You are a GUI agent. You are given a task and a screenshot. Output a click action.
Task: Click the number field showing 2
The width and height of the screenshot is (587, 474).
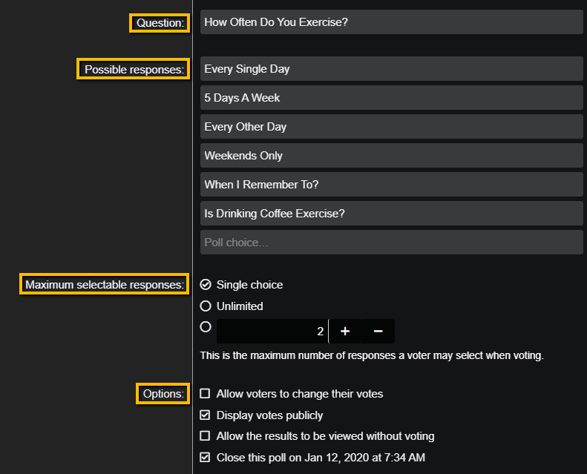pos(272,331)
